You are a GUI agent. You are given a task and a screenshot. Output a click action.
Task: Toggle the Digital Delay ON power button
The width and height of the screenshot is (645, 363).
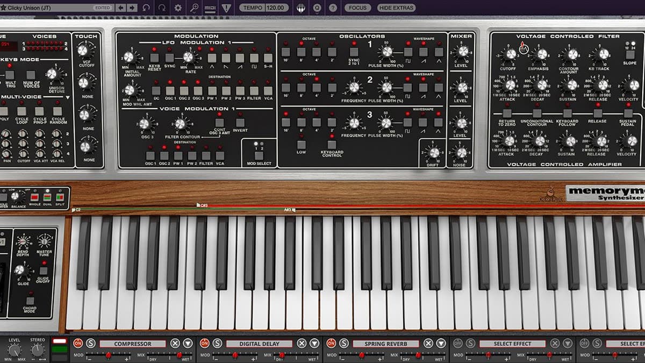[205, 343]
